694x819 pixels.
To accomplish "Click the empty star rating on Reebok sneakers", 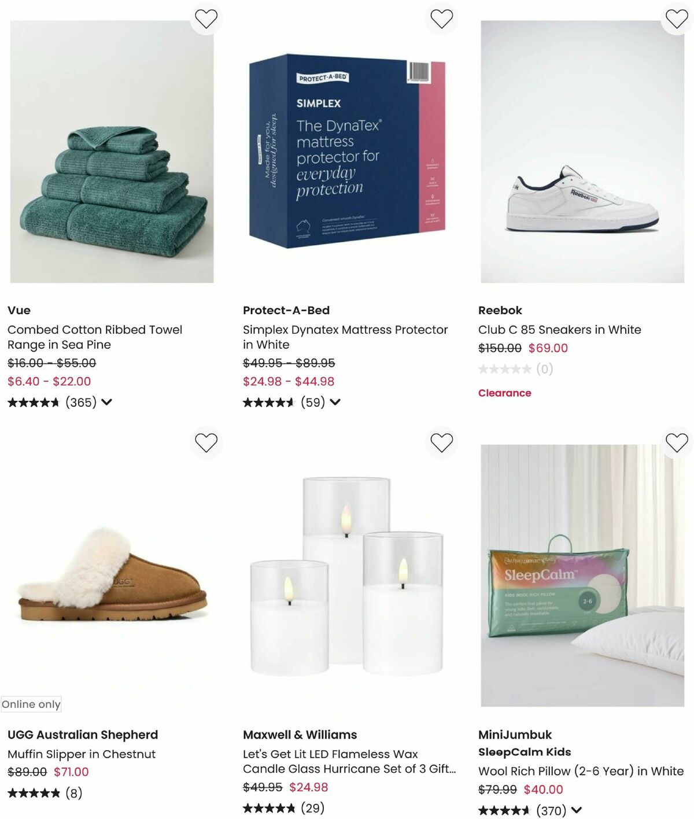I will (505, 368).
